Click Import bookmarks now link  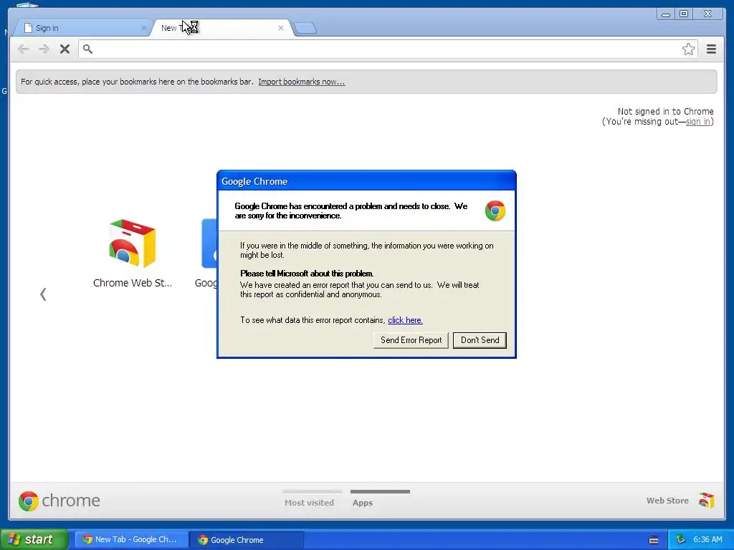point(302,82)
